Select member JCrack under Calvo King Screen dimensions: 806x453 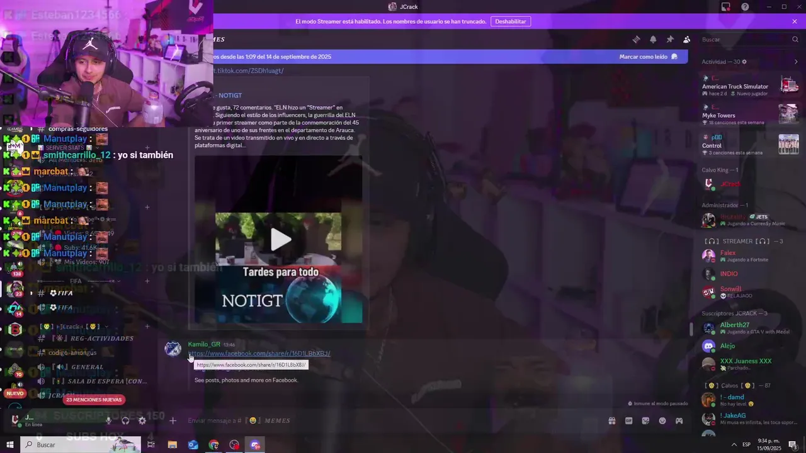click(751, 184)
